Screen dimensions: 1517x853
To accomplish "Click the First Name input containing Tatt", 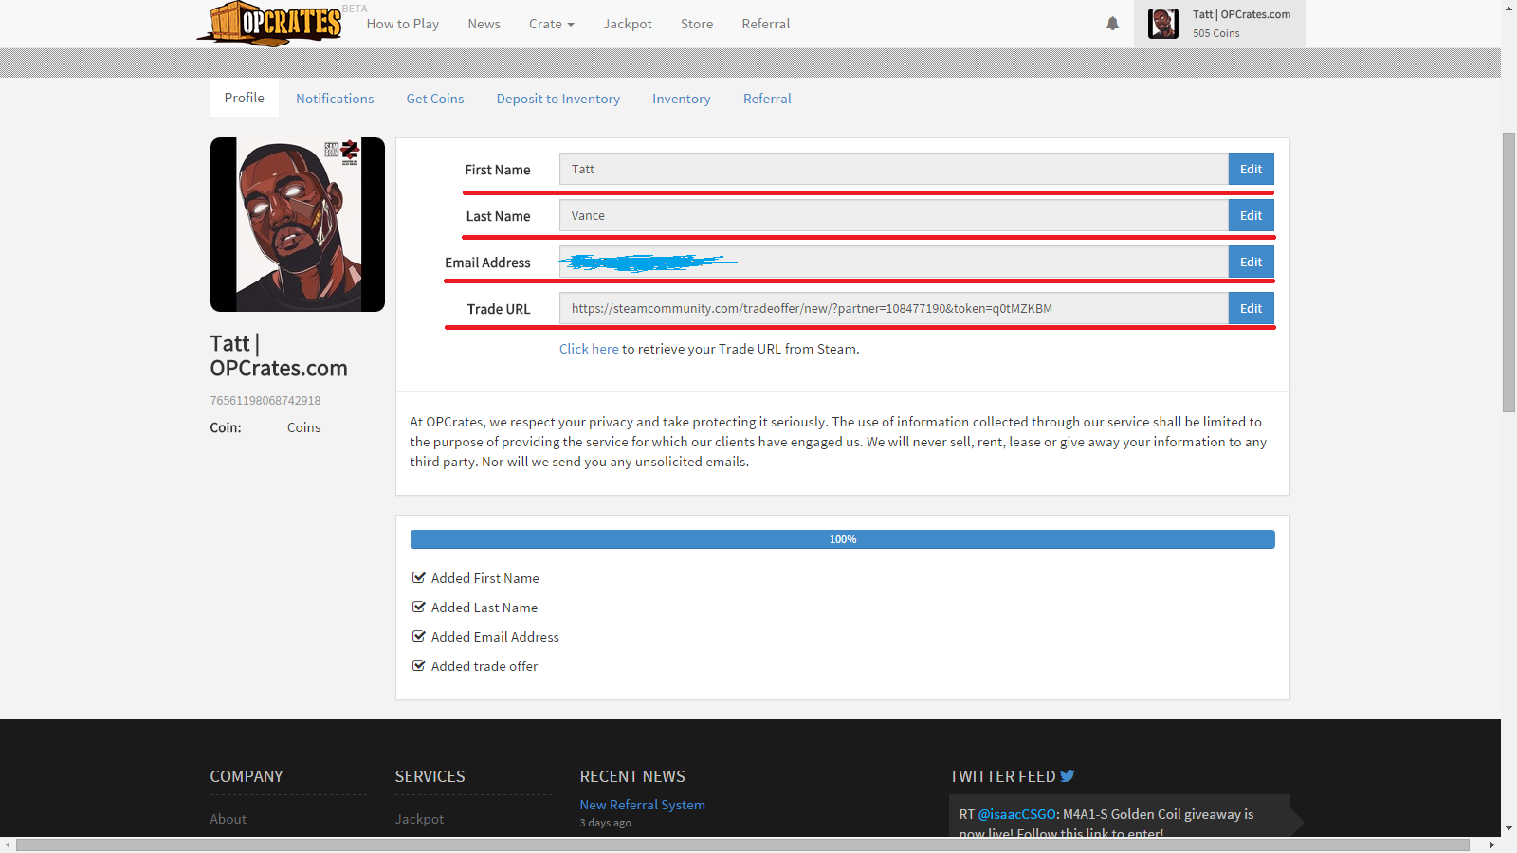I will (894, 169).
